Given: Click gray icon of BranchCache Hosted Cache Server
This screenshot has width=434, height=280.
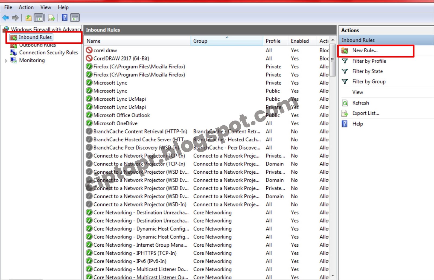Looking at the screenshot, I should 89,139.
